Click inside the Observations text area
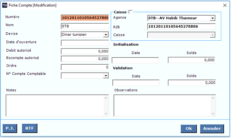231x138 pixels. tap(162, 105)
